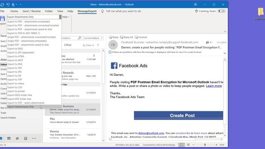Image resolution: width=265 pixels, height=149 pixels.
Task: Click the people recipients count icon
Action: pos(207,42)
